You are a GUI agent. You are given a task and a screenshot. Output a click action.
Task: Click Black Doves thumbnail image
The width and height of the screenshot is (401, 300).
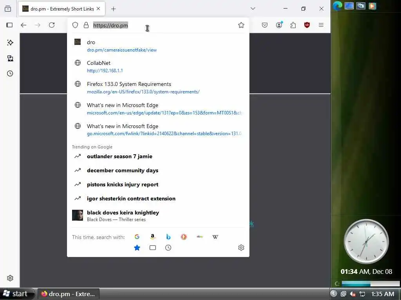[78, 215]
